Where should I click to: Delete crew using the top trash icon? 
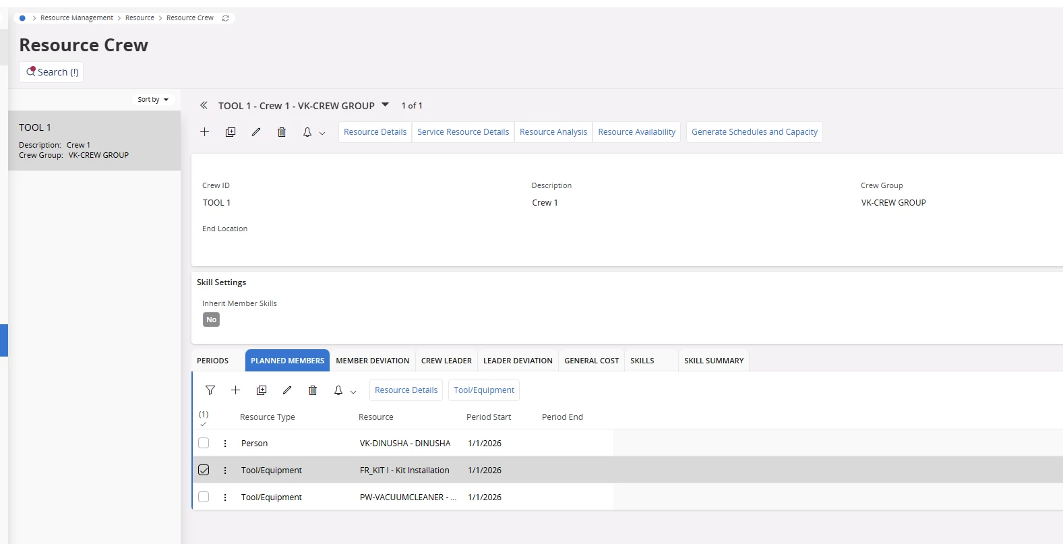(x=282, y=132)
